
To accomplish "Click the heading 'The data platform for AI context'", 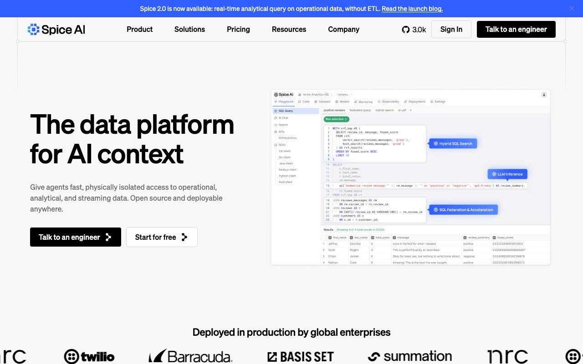I will tap(132, 138).
